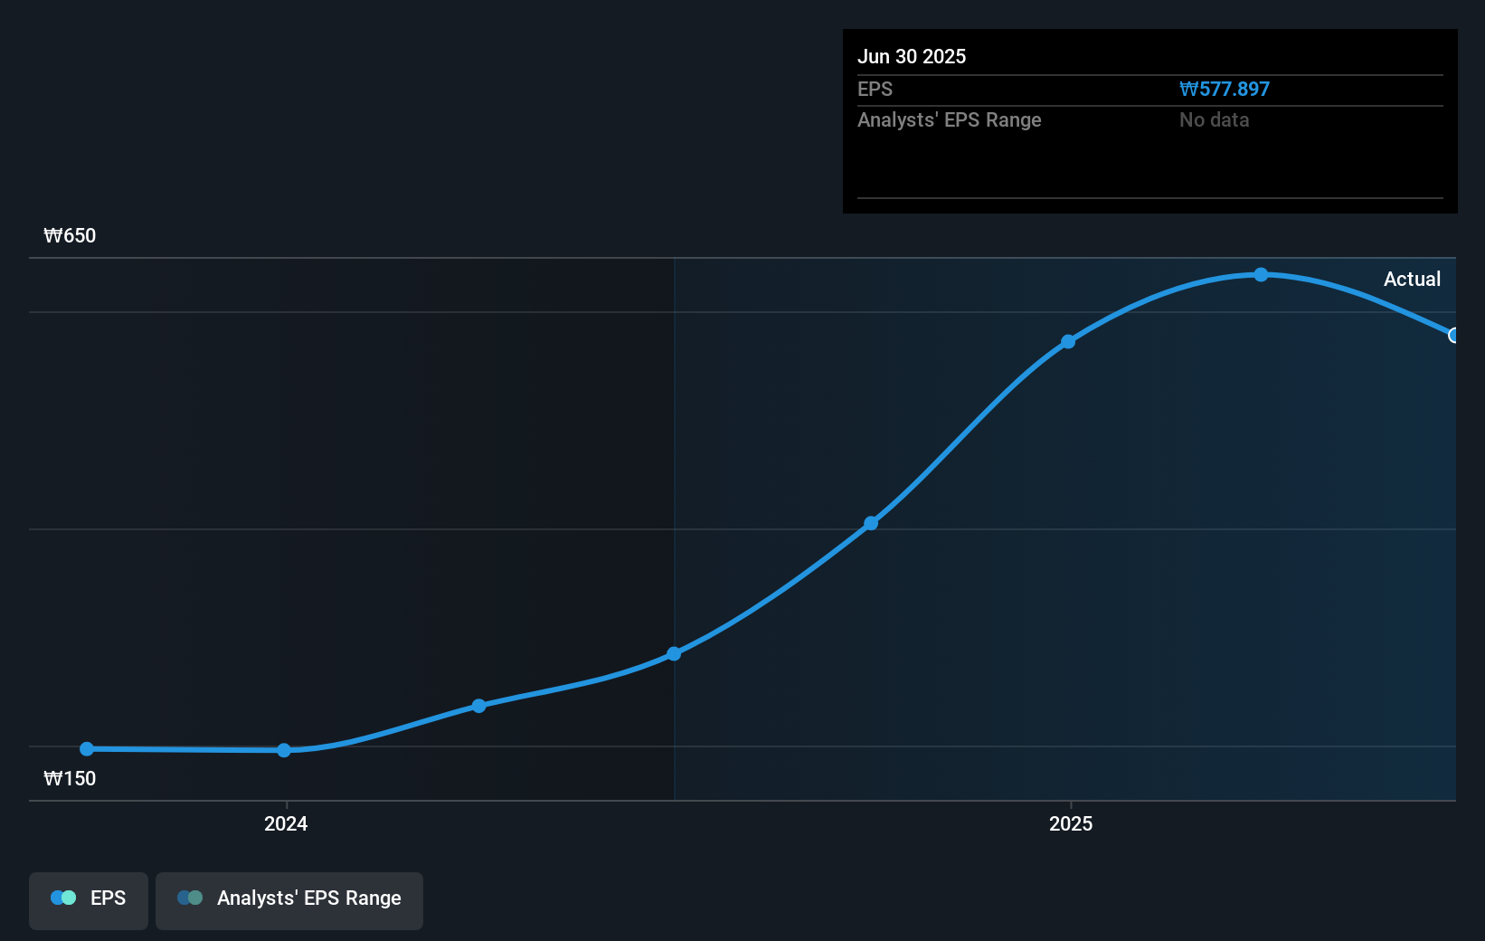Image resolution: width=1485 pixels, height=941 pixels.
Task: Select the first EPS data point on the line
Action: pyautogui.click(x=87, y=749)
